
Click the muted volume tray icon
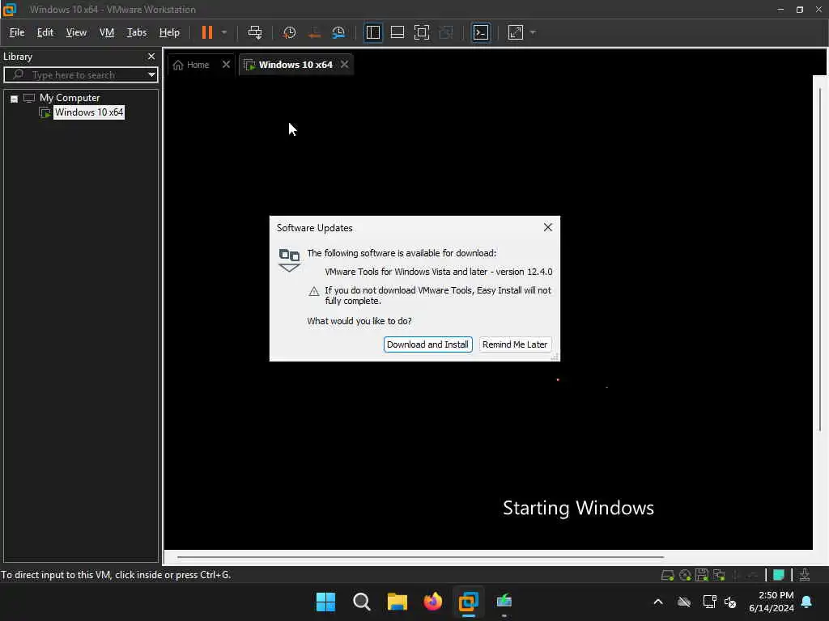[x=731, y=602]
